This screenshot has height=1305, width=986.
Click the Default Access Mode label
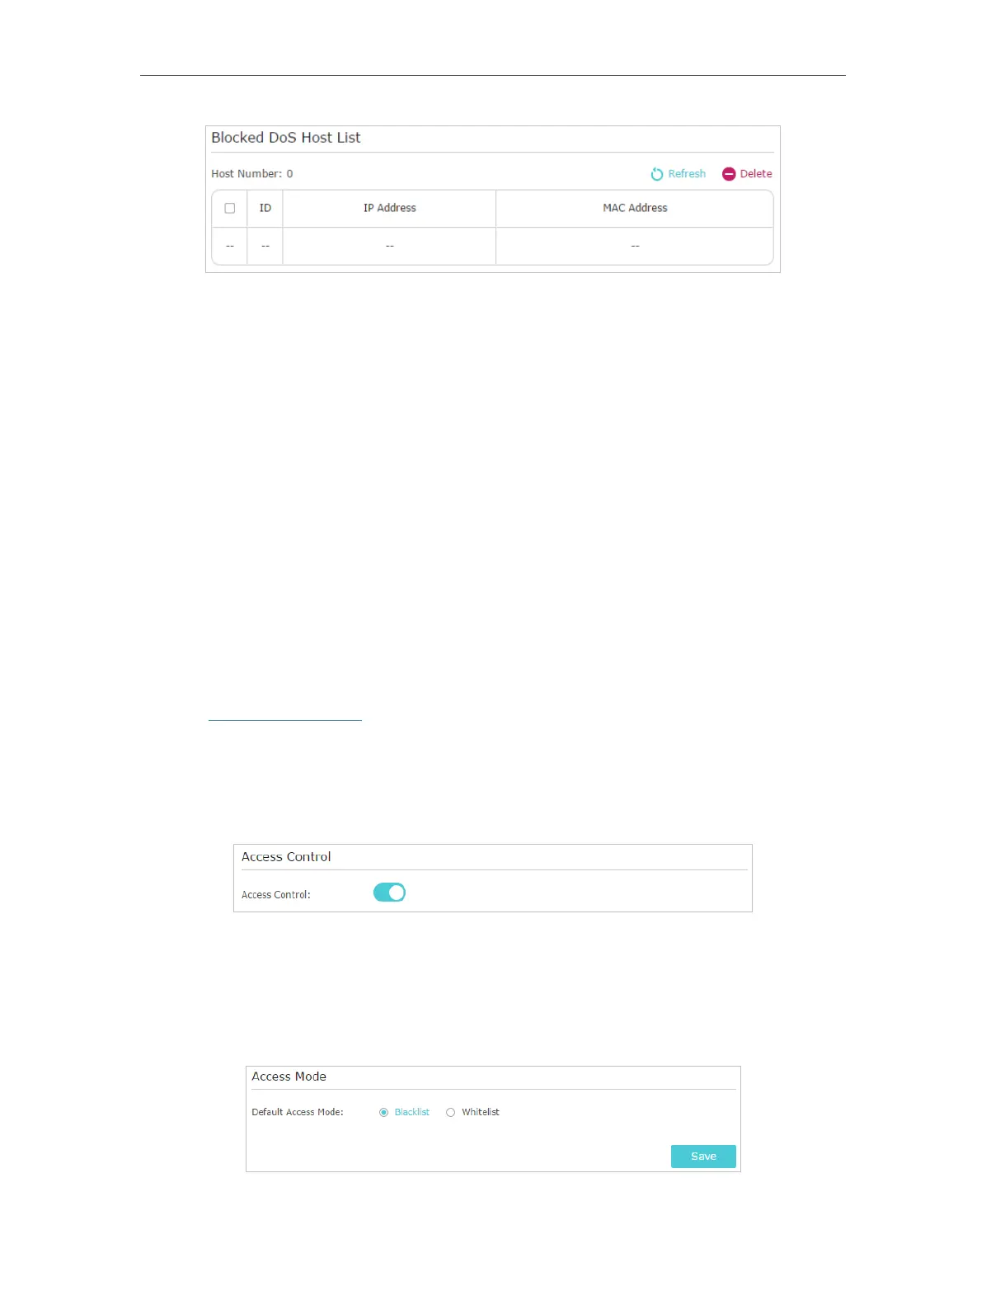tap(298, 1113)
